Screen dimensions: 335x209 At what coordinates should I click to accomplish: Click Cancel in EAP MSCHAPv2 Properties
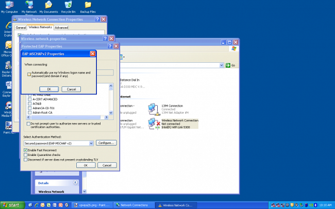tap(71, 89)
